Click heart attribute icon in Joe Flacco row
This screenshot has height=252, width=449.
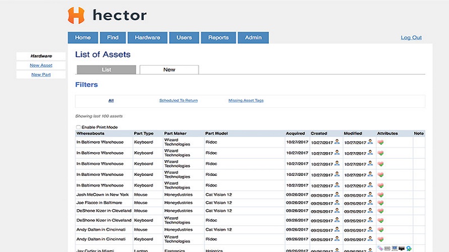(x=380, y=203)
